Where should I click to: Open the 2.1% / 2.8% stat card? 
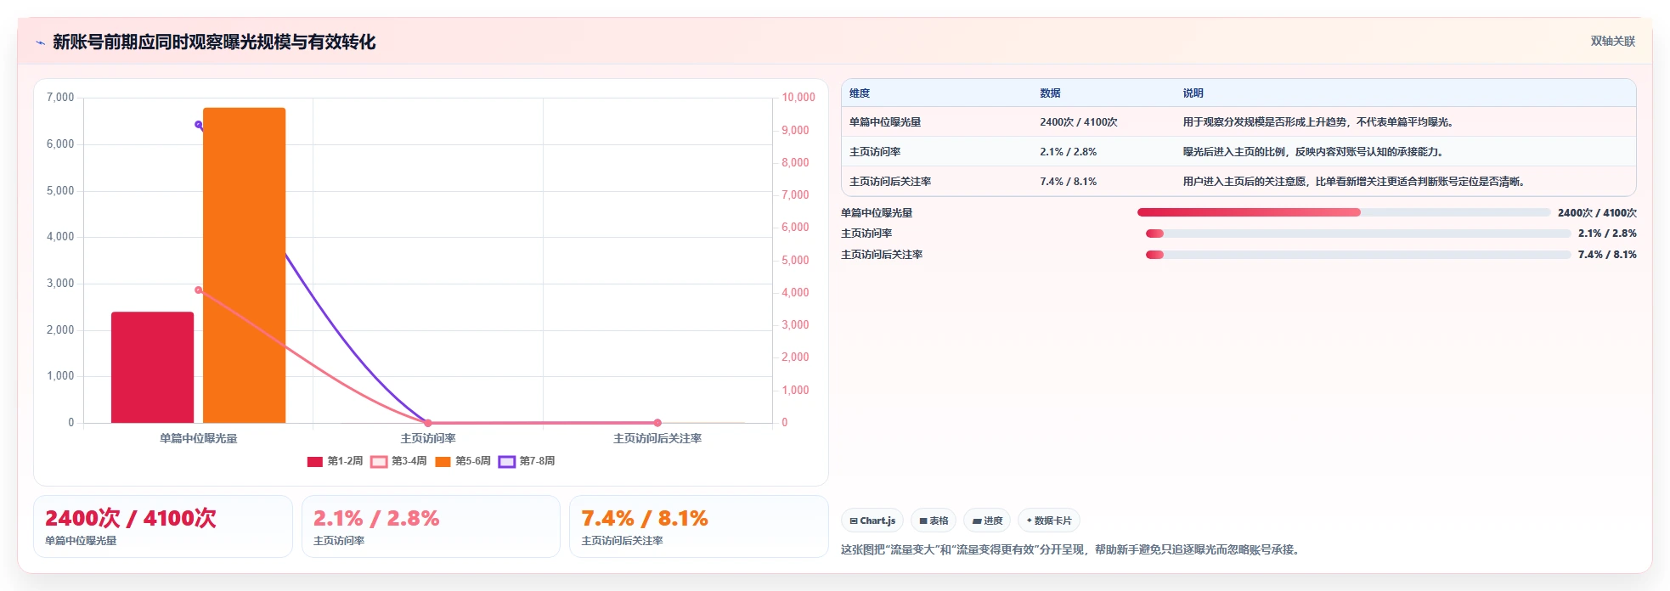pyautogui.click(x=431, y=526)
